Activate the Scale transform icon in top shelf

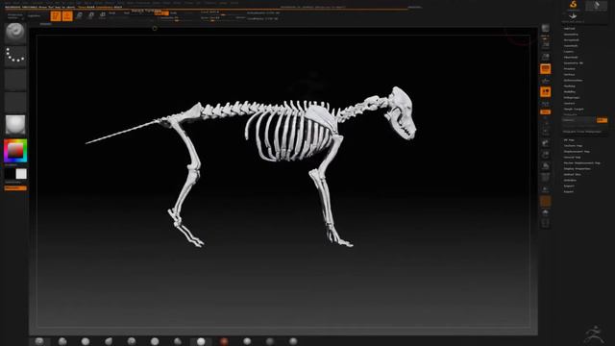click(x=91, y=15)
